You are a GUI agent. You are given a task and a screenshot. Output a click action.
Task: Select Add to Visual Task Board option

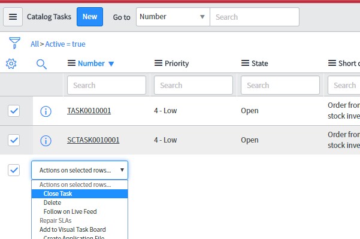80,229
